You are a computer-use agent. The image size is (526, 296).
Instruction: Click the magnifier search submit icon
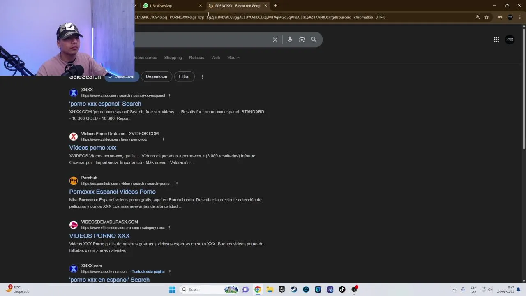click(314, 39)
